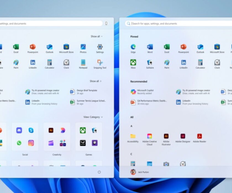The image size is (232, 193).
Task: Launch Adobe Reader
Action: (199, 136)
